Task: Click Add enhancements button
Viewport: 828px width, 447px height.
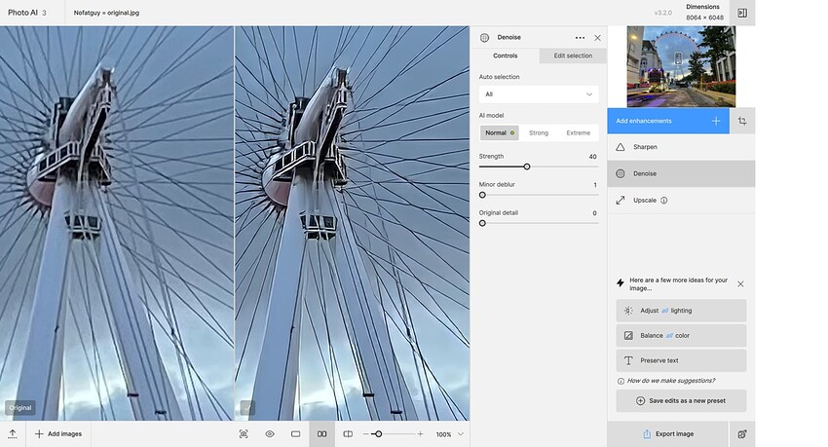Action: pos(668,121)
